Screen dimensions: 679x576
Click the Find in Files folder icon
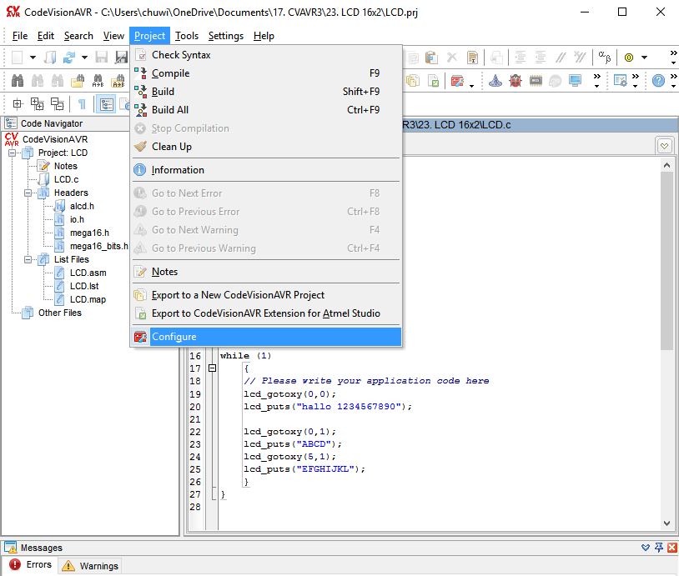coord(77,81)
